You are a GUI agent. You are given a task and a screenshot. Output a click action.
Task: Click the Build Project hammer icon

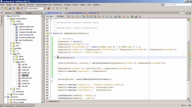53,8
